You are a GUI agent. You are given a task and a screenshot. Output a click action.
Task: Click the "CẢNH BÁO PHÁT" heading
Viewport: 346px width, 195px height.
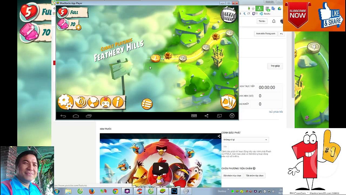tap(231, 133)
